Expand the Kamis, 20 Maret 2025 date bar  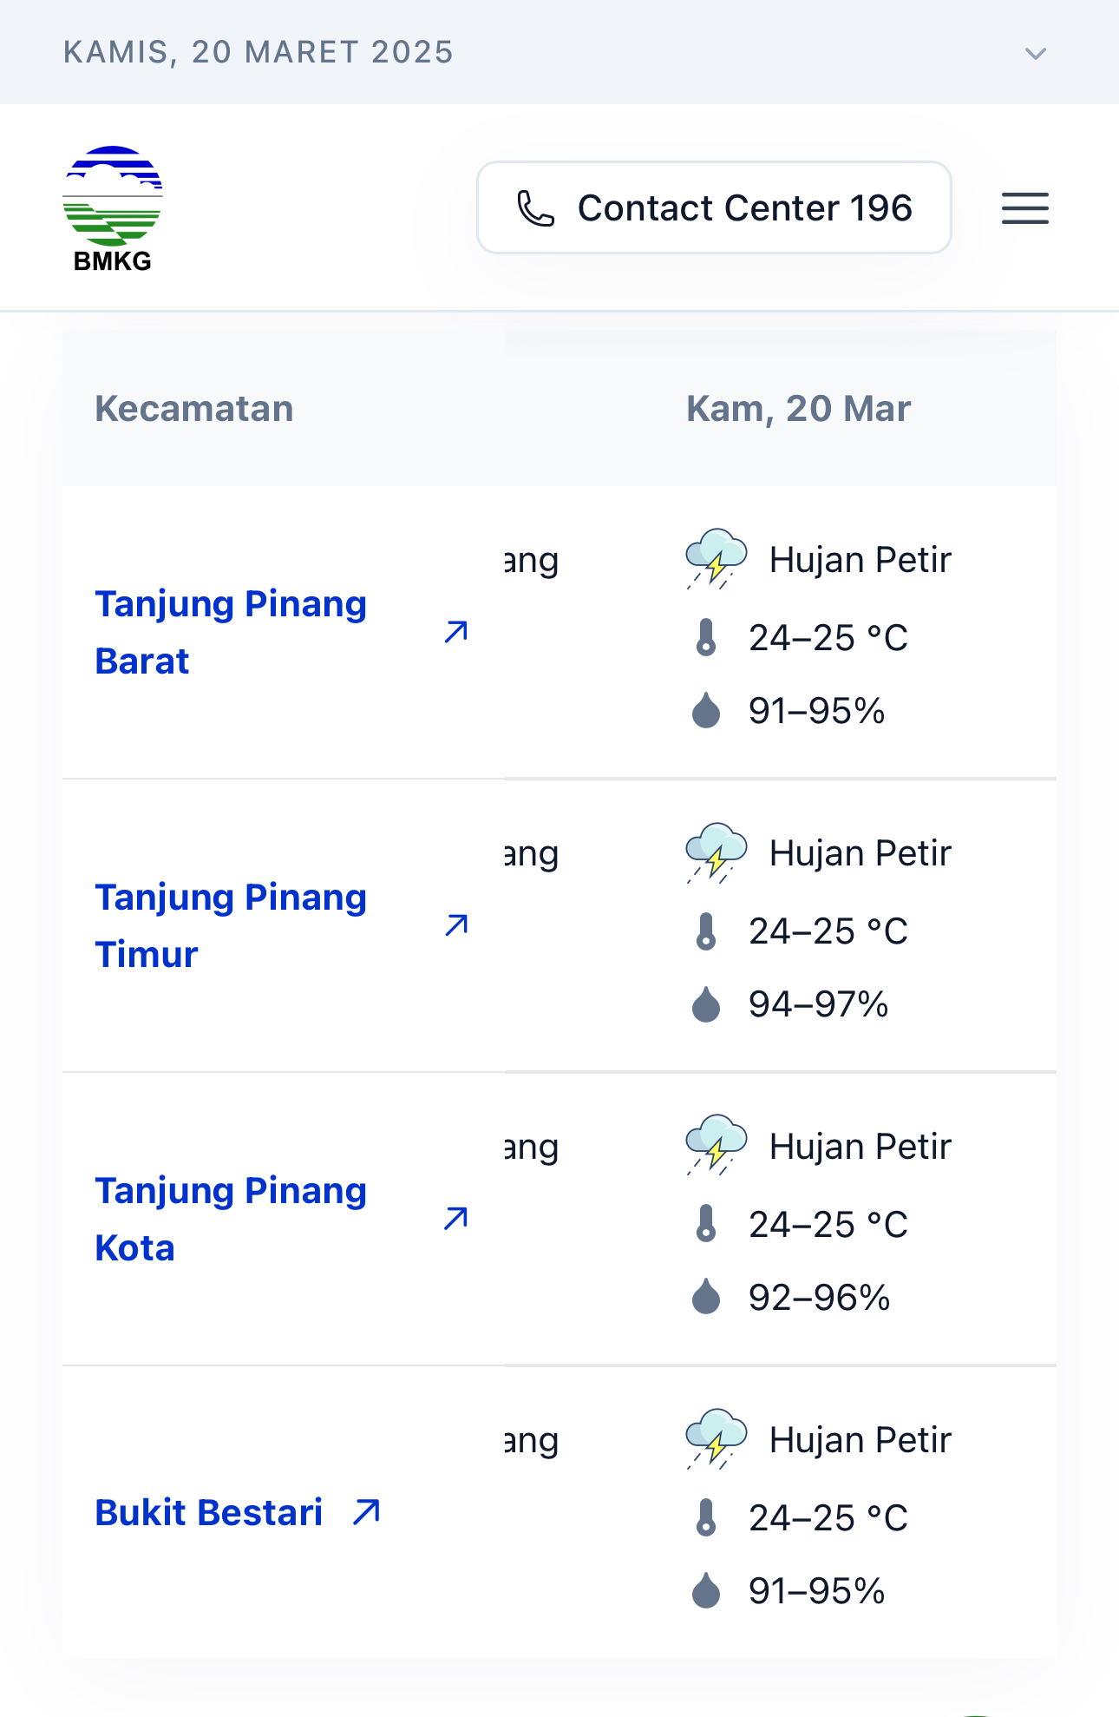[x=258, y=52]
